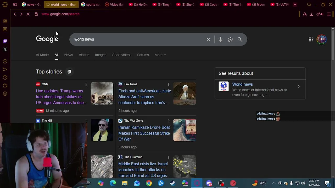
Task: Open the weather widget showing 70°F
Action: 259,183
